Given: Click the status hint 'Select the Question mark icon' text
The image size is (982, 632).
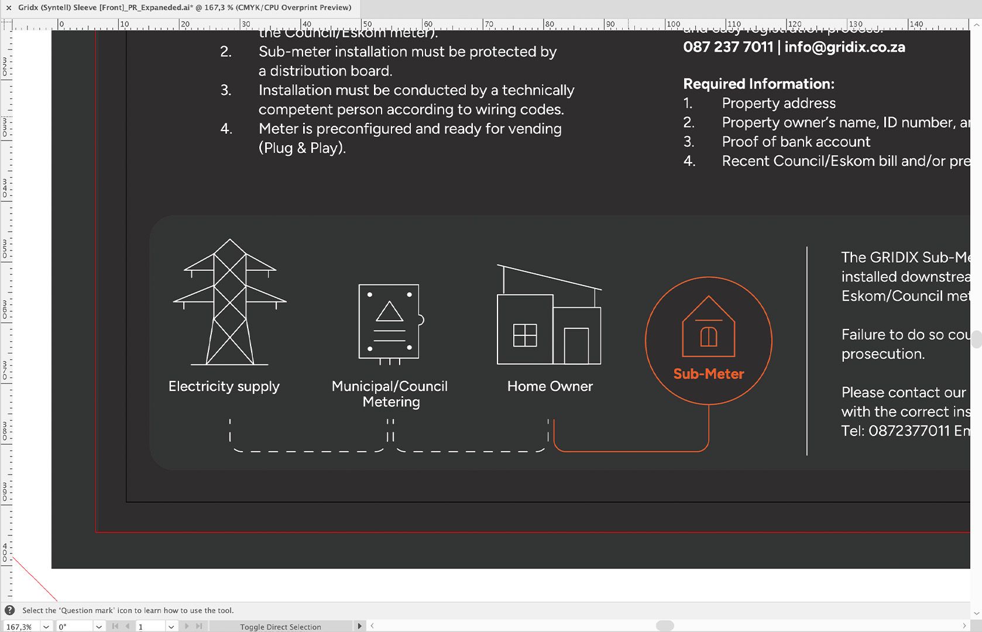Looking at the screenshot, I should (128, 610).
